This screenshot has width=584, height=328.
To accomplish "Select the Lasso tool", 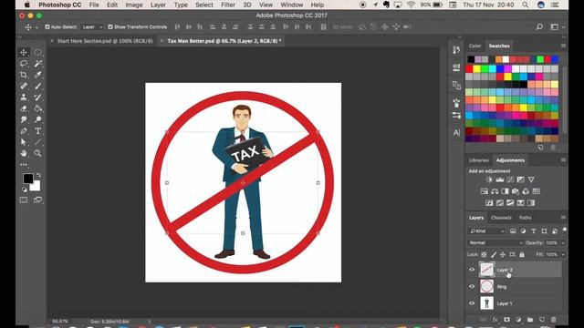I will pyautogui.click(x=24, y=64).
